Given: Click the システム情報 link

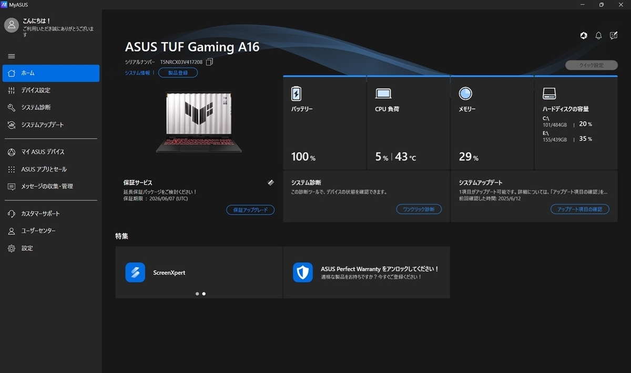Looking at the screenshot, I should click(137, 73).
